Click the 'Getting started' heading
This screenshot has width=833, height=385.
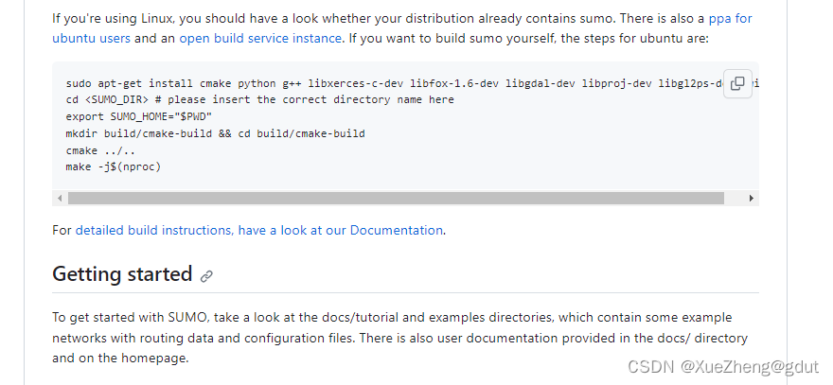click(122, 274)
